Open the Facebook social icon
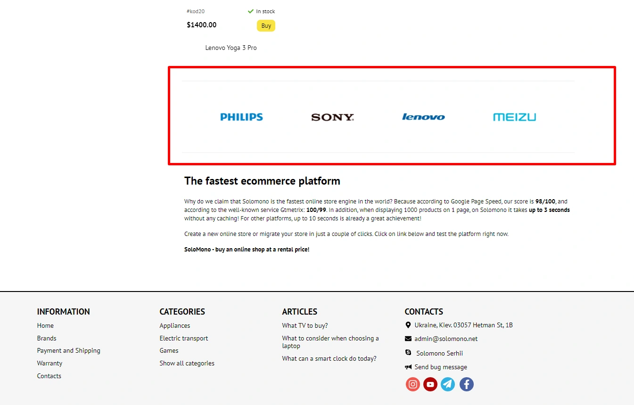 pos(466,384)
